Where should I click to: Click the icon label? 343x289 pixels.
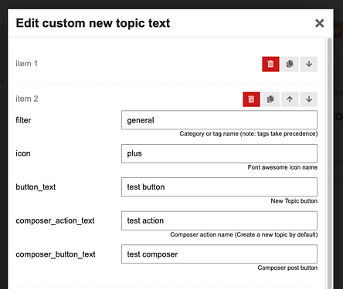click(x=23, y=153)
